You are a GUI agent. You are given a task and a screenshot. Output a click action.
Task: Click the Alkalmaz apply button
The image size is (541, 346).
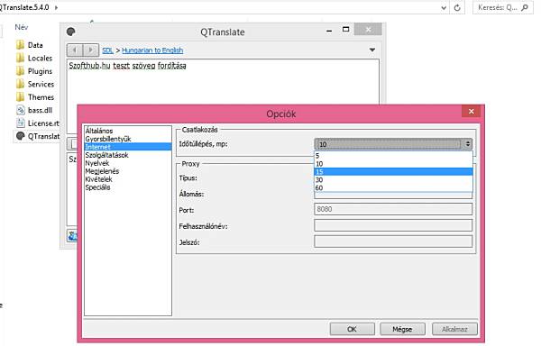click(454, 329)
